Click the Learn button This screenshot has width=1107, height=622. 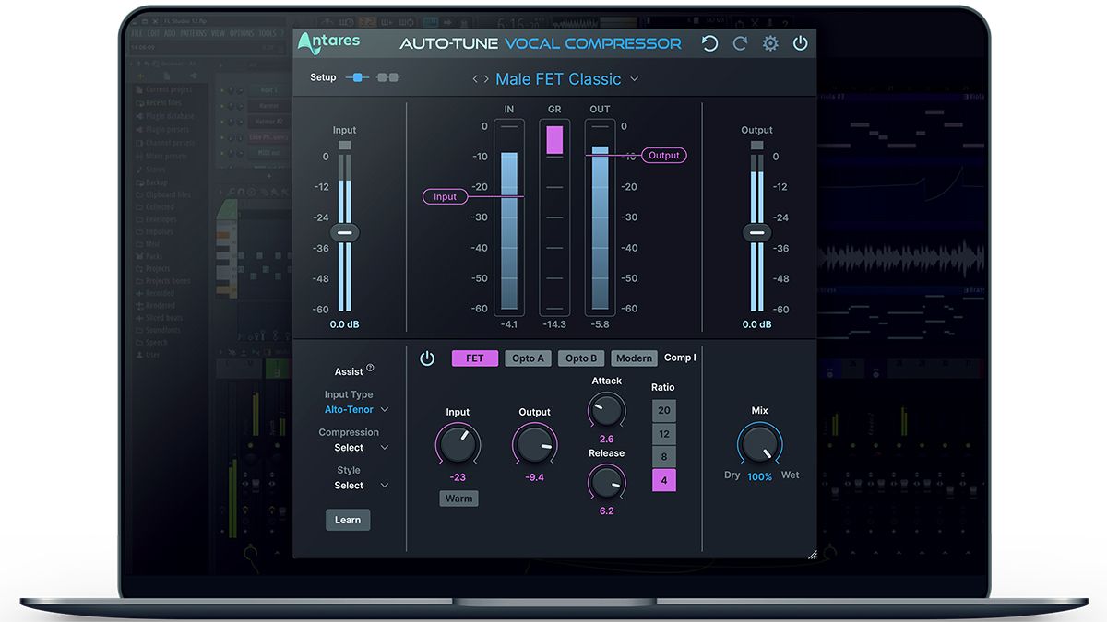tap(348, 520)
